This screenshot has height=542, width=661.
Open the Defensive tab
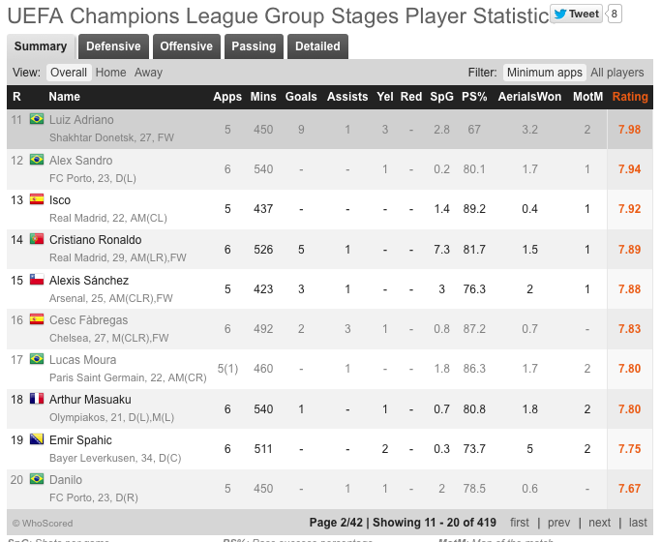[113, 46]
